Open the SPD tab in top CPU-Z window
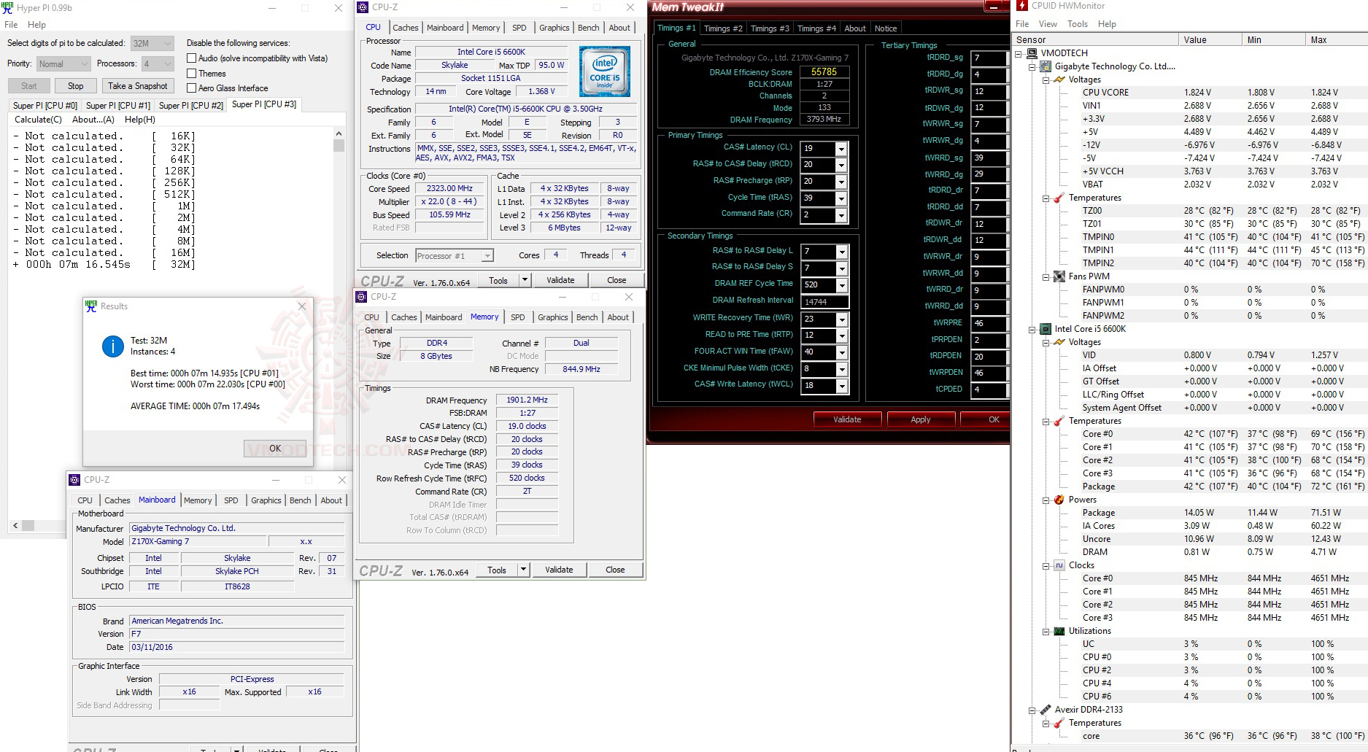1368x752 pixels. [x=519, y=28]
